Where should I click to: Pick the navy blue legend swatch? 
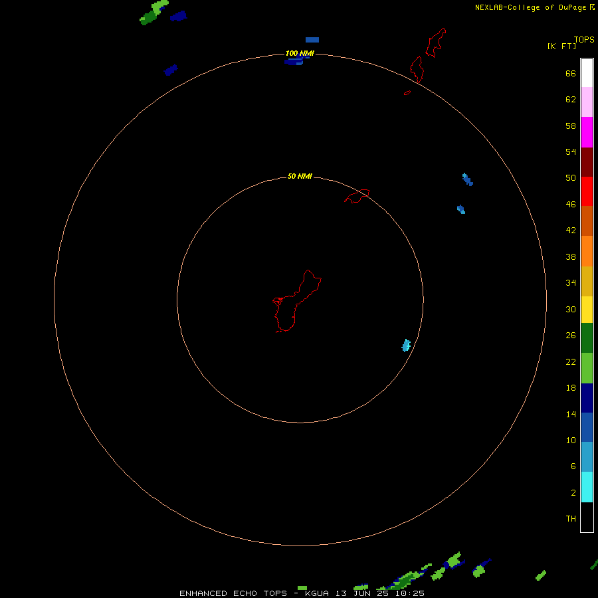point(587,398)
